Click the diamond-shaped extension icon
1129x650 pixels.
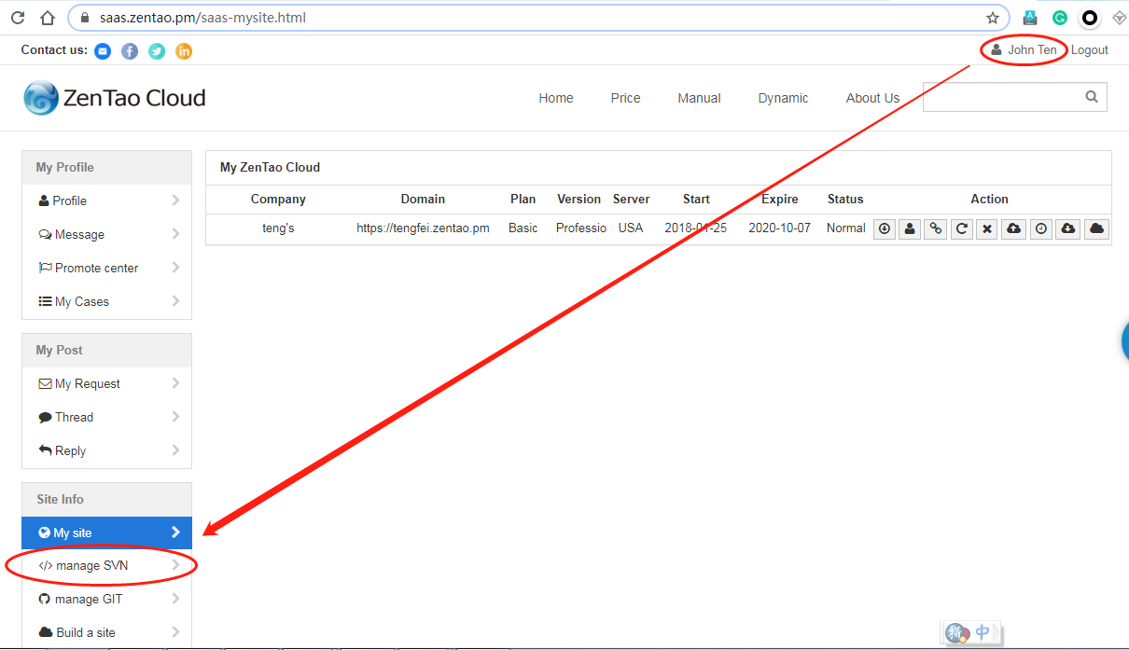click(x=1119, y=18)
